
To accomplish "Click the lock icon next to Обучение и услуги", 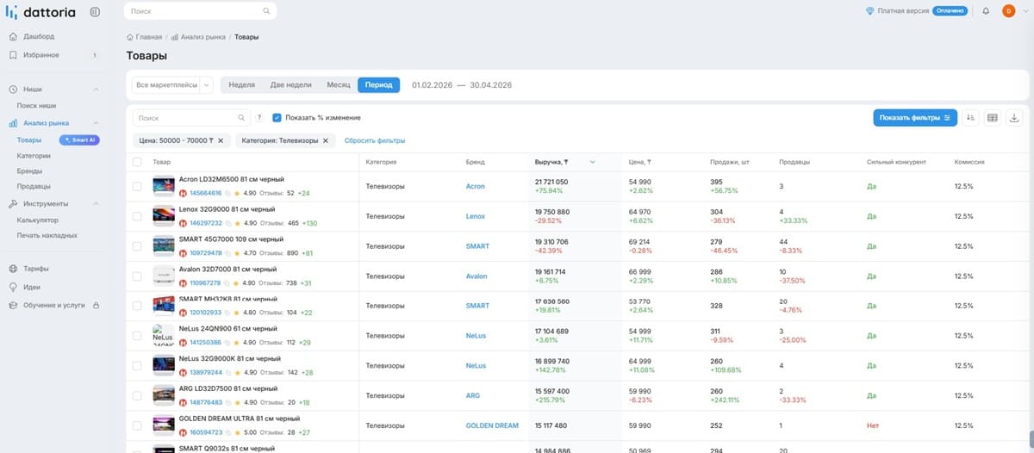I will tap(96, 305).
